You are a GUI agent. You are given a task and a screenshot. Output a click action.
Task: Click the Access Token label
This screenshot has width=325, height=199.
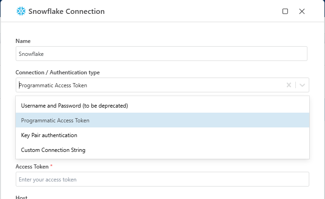tap(32, 166)
